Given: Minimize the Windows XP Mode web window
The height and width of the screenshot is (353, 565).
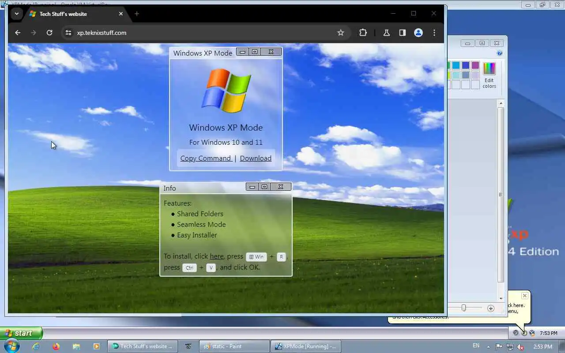Looking at the screenshot, I should 242,52.
